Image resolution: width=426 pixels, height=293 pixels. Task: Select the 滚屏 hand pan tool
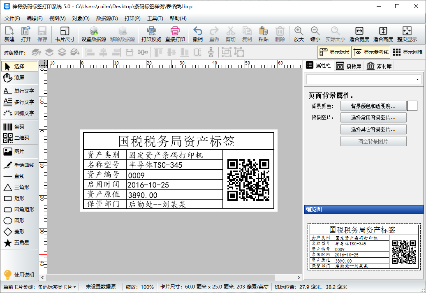(20, 78)
